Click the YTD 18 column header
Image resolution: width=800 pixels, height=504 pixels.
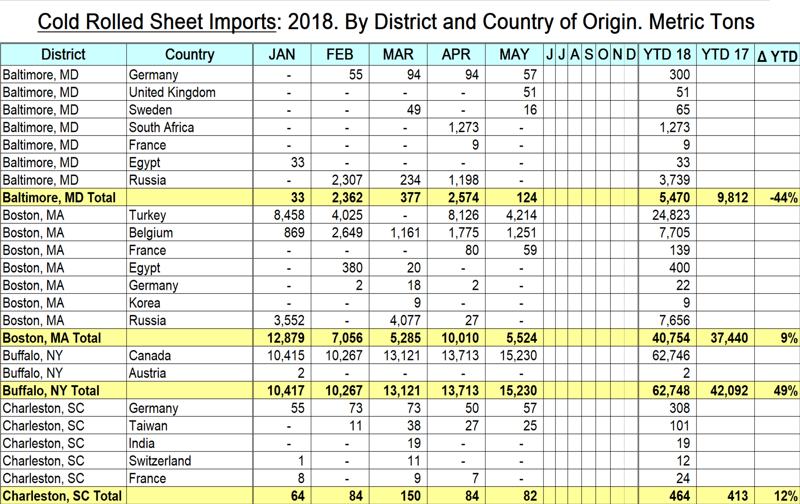667,55
